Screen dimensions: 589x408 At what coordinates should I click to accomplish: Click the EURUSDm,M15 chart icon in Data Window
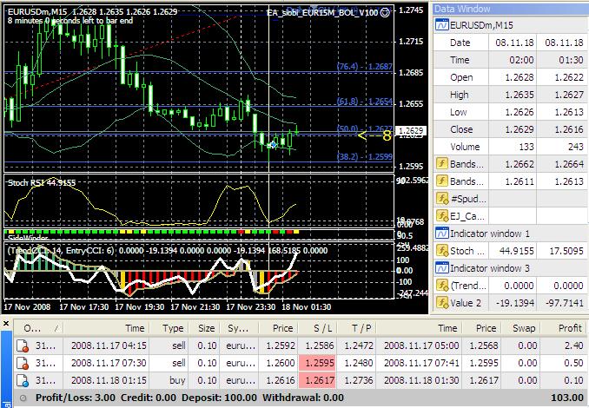point(441,25)
